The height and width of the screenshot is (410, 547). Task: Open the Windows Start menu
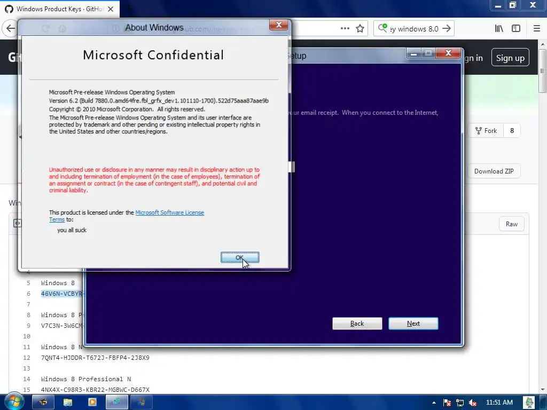tap(13, 401)
